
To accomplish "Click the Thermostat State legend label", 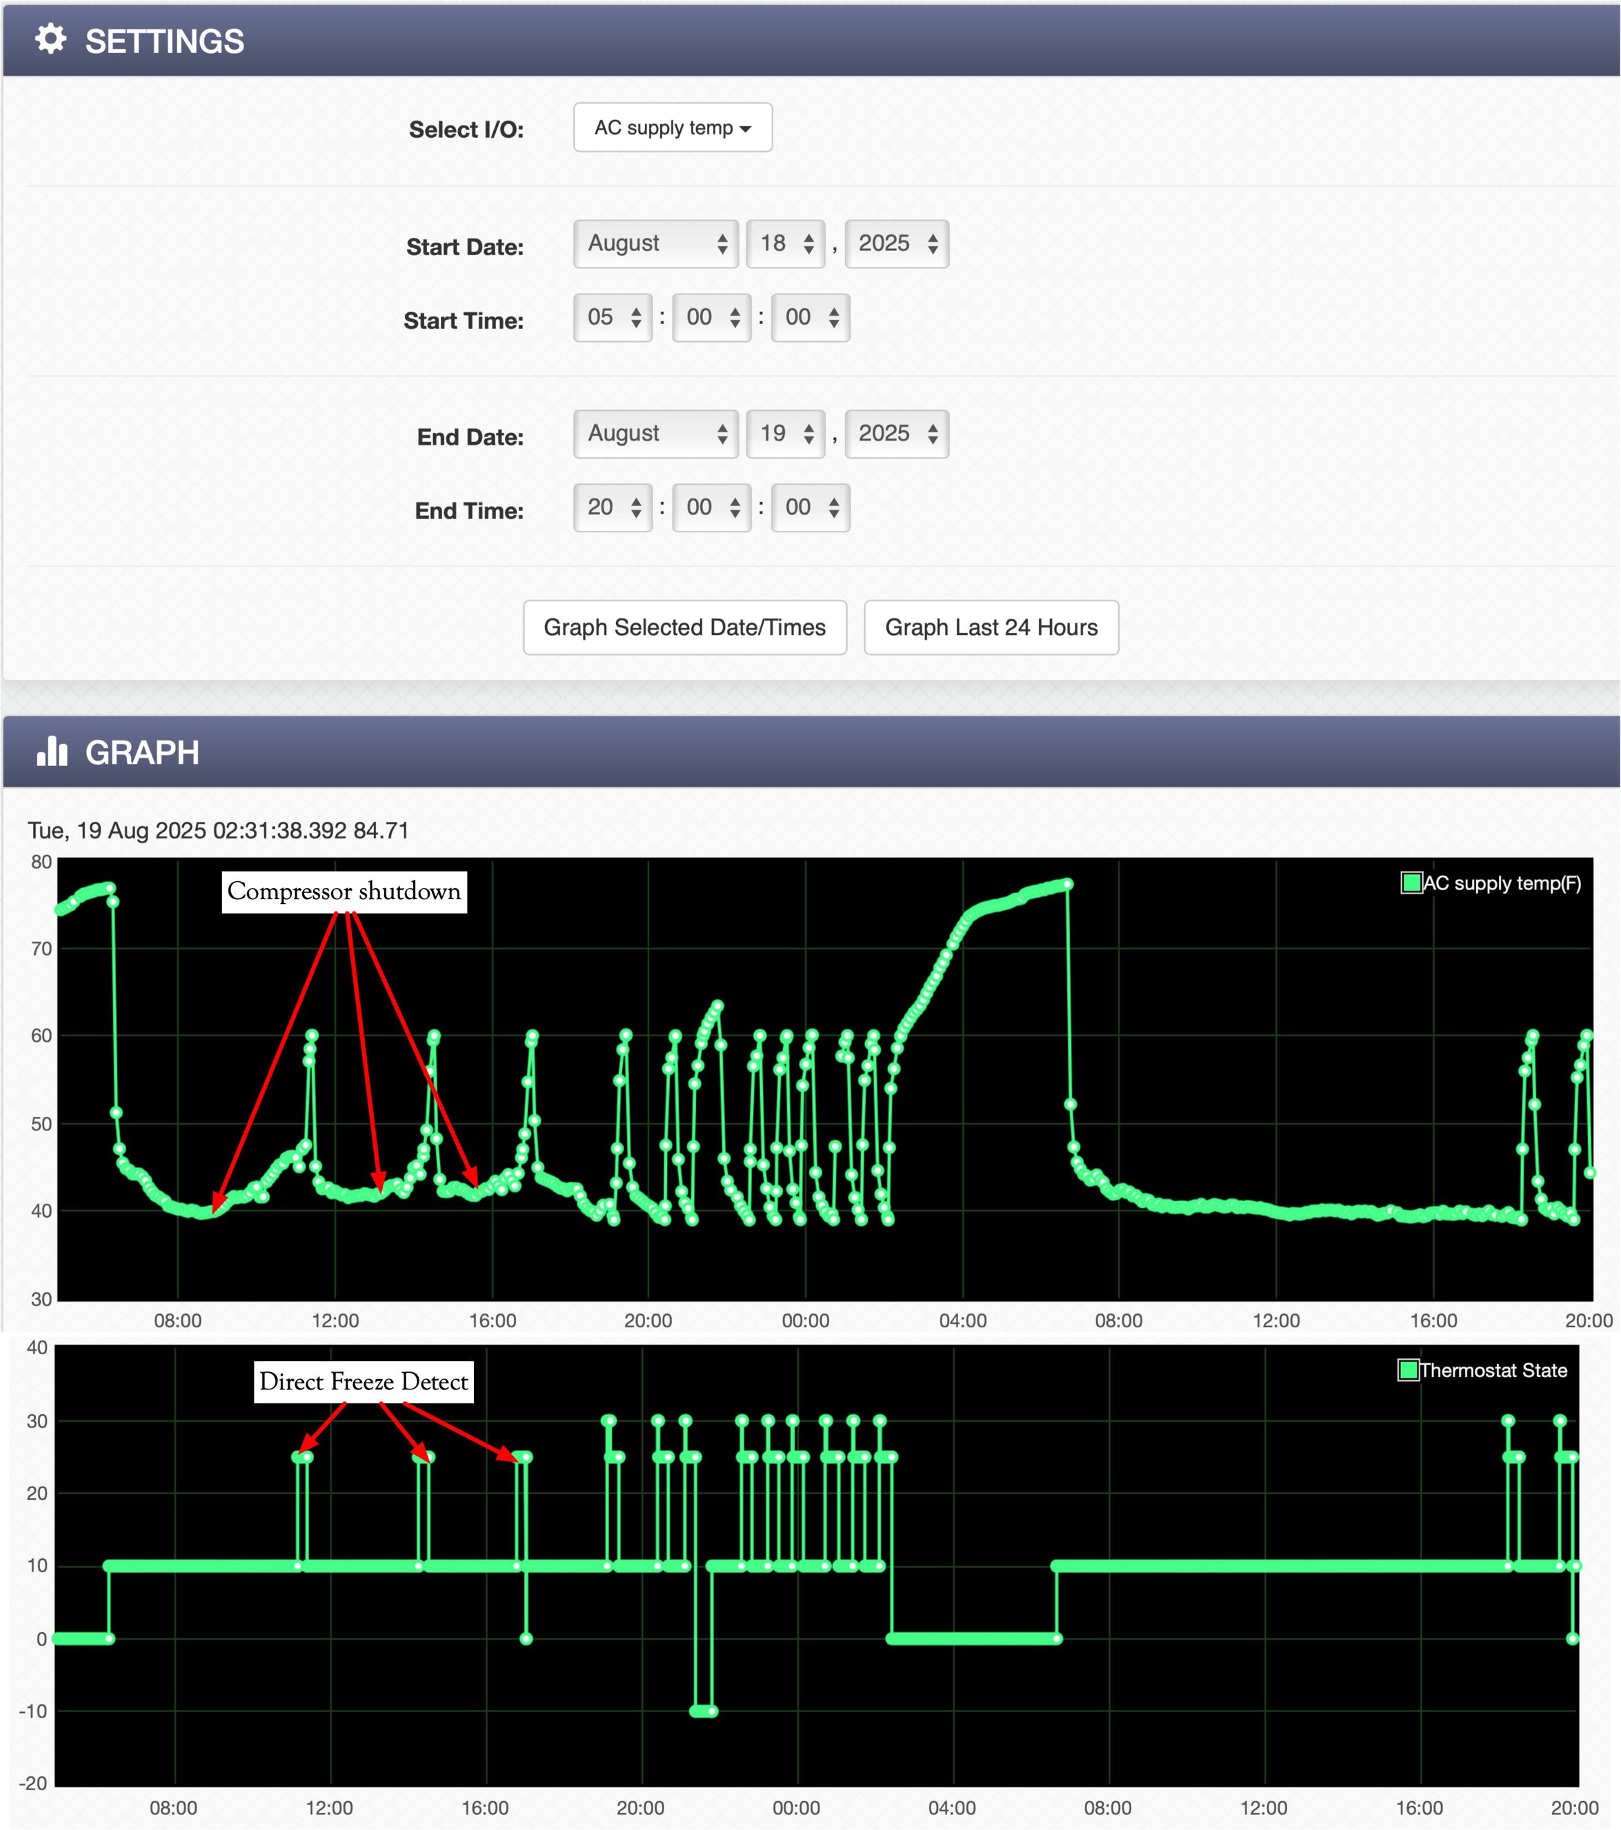I will pos(1494,1370).
